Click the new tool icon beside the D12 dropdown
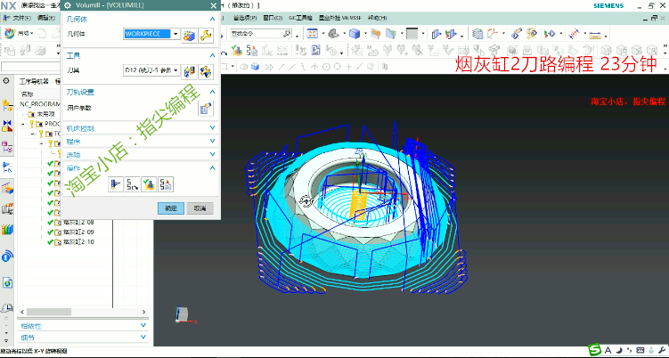Image resolution: width=669 pixels, height=358 pixels. (x=189, y=71)
